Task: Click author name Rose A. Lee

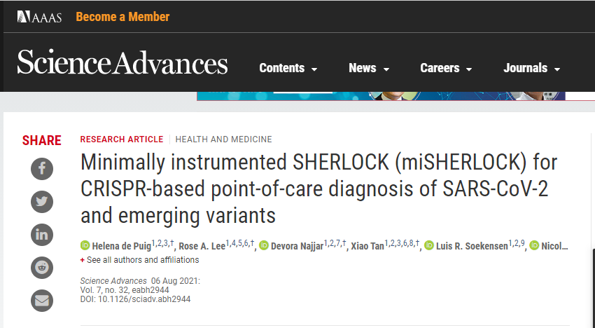Action: pyautogui.click(x=202, y=246)
